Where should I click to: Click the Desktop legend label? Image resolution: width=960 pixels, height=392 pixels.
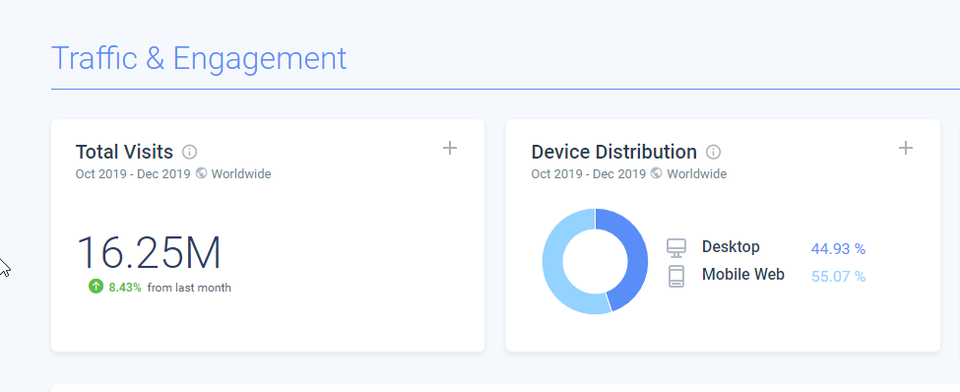(731, 247)
